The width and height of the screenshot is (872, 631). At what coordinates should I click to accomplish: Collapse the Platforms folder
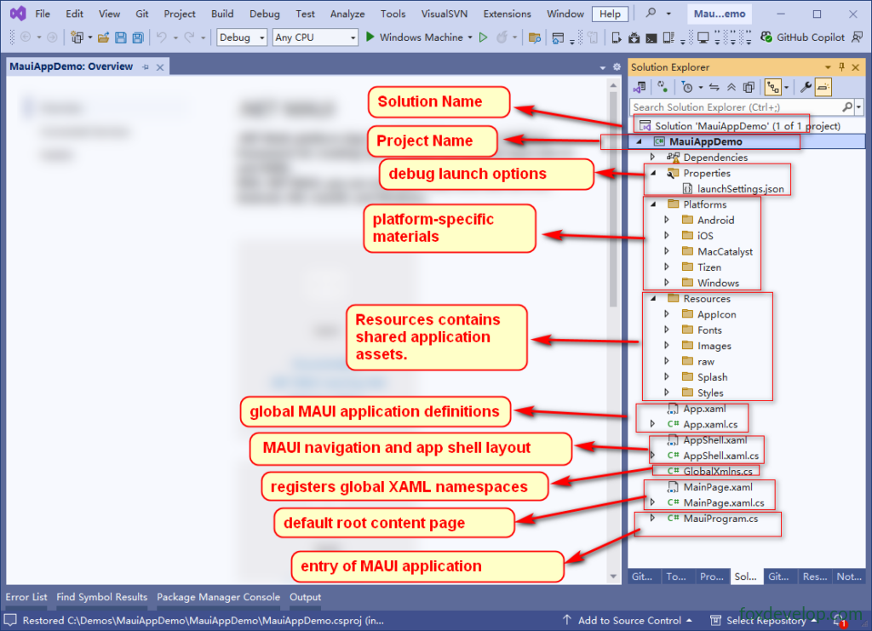(653, 204)
